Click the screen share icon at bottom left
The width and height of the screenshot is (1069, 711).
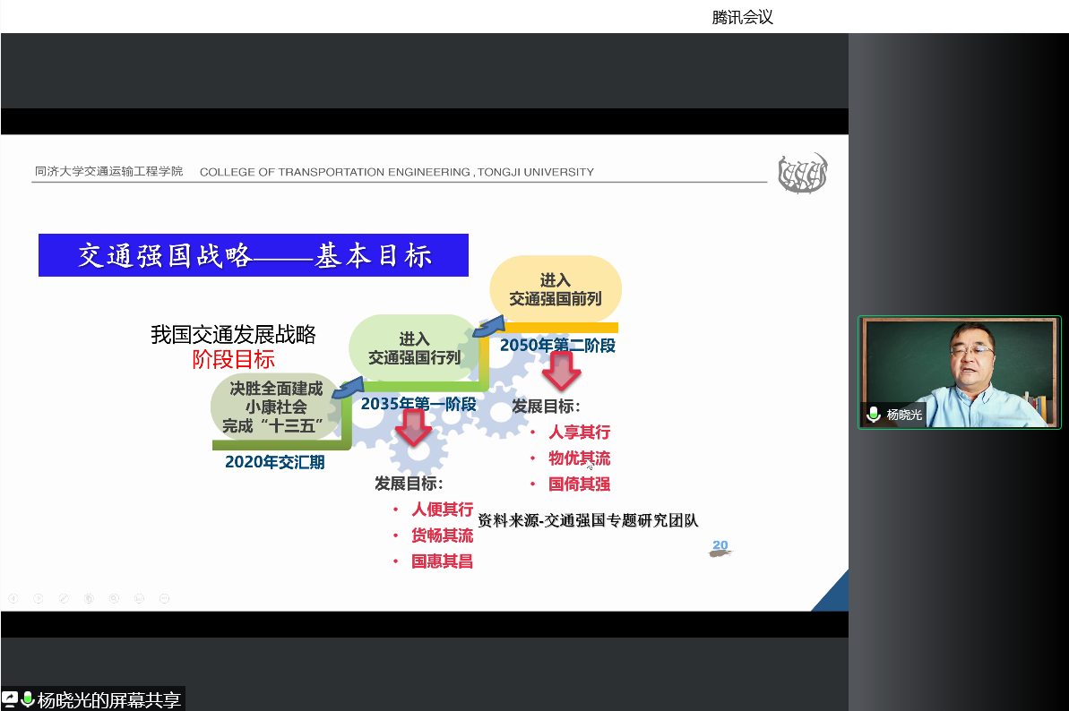10,699
